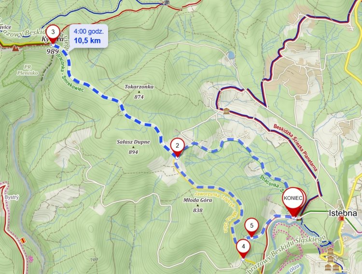Click the Sałasz Dupne 894 peak label
362x274 pixels.
[x=133, y=147]
